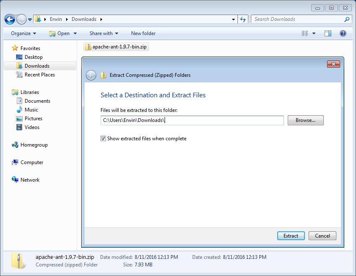This screenshot has width=356, height=276.
Task: Select the Erwin breadcrumb segment
Action: tap(56, 19)
